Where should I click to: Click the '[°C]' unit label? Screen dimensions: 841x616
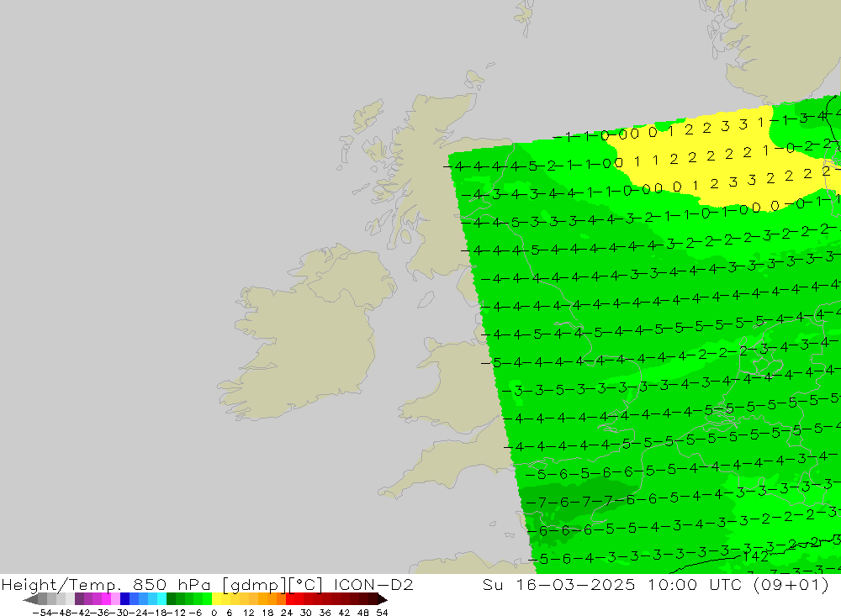pyautogui.click(x=306, y=585)
